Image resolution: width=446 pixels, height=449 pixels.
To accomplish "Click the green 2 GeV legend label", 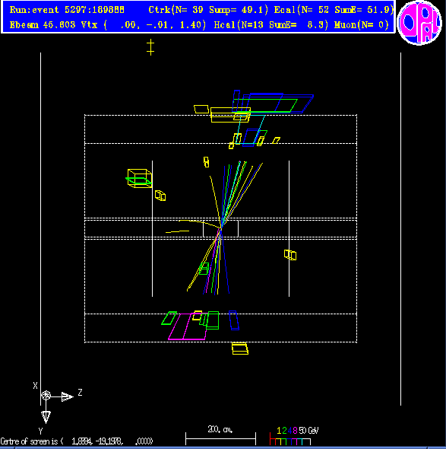I will coord(284,431).
